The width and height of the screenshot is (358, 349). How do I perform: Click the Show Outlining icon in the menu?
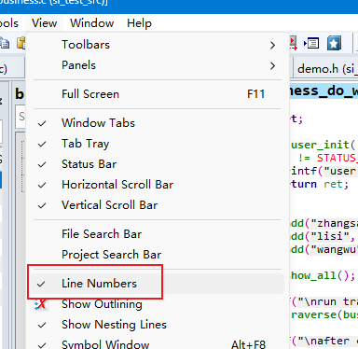pos(41,304)
